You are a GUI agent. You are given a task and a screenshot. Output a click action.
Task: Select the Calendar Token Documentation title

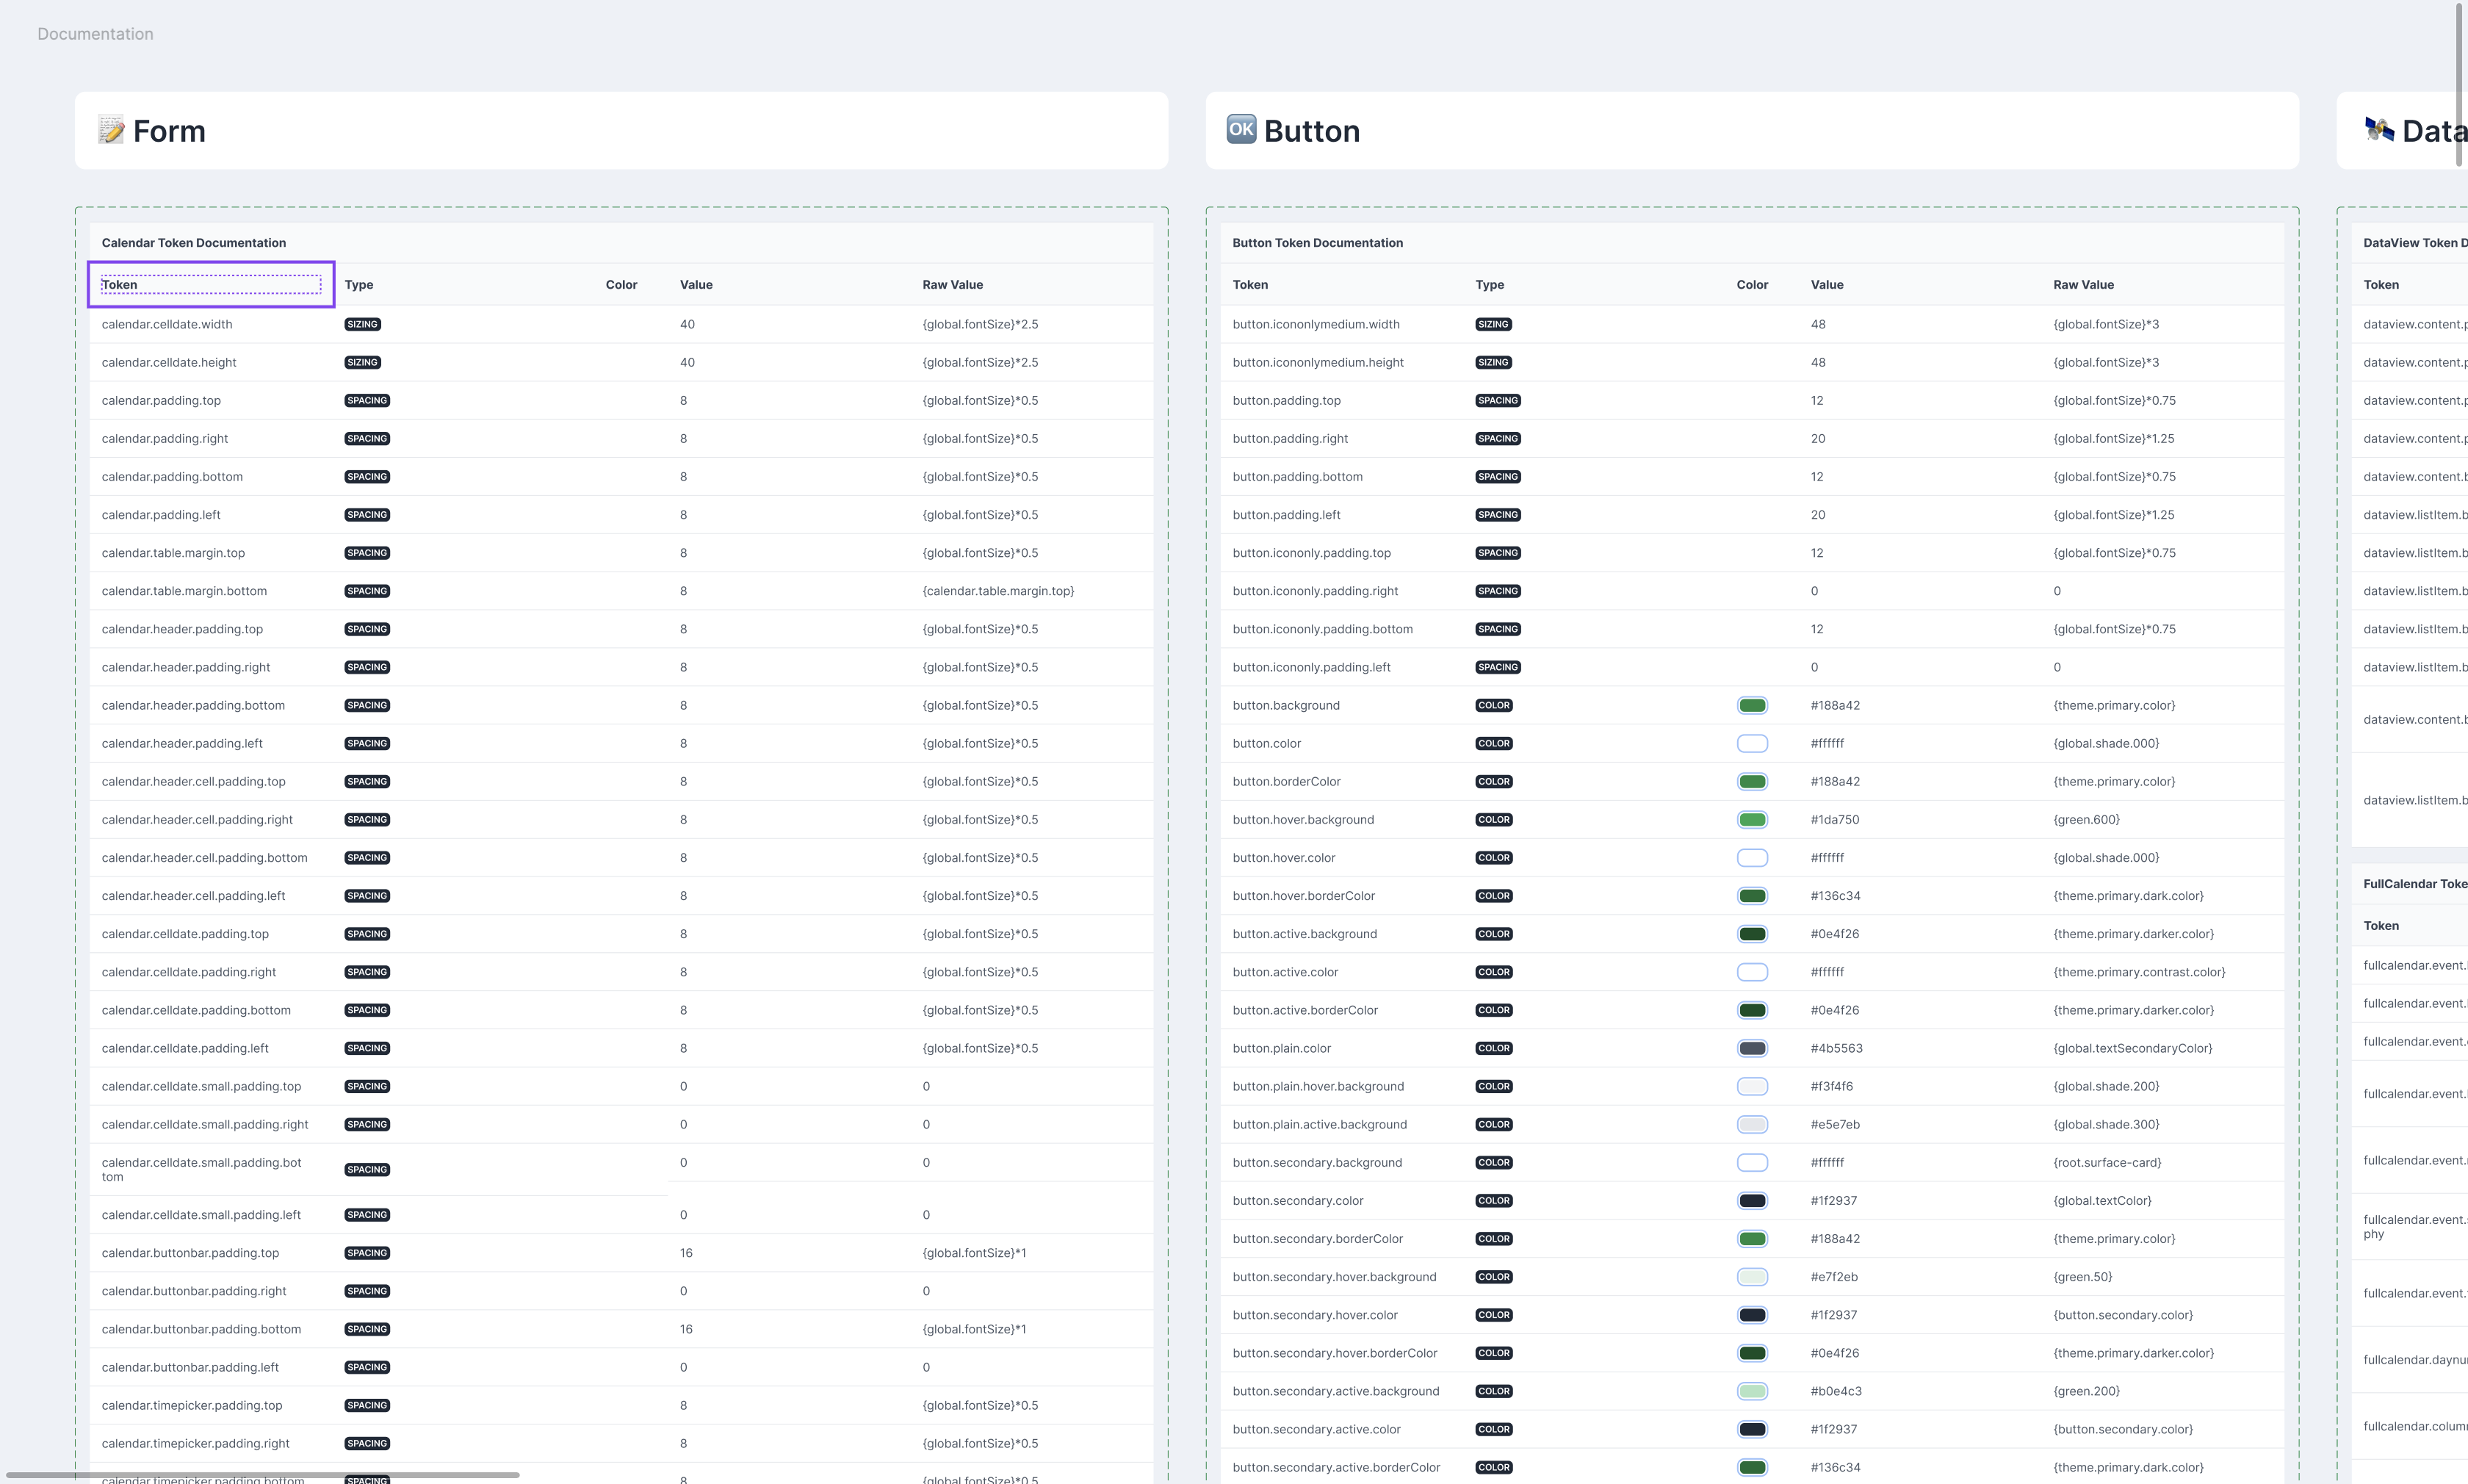194,243
